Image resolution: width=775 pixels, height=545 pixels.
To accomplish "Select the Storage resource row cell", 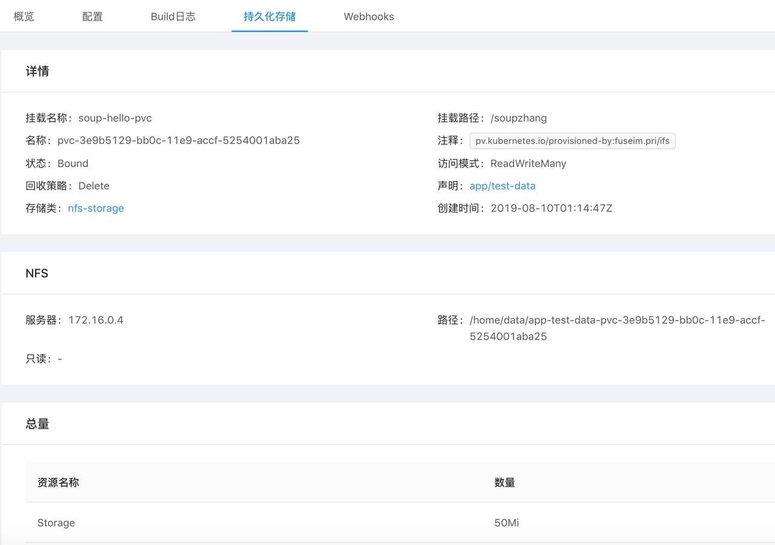I will pyautogui.click(x=56, y=523).
